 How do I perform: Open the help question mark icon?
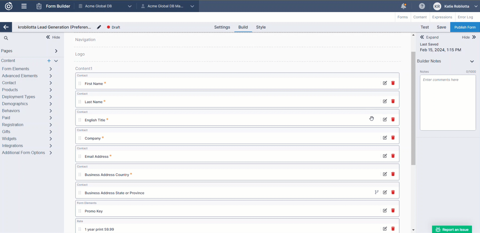(x=422, y=6)
